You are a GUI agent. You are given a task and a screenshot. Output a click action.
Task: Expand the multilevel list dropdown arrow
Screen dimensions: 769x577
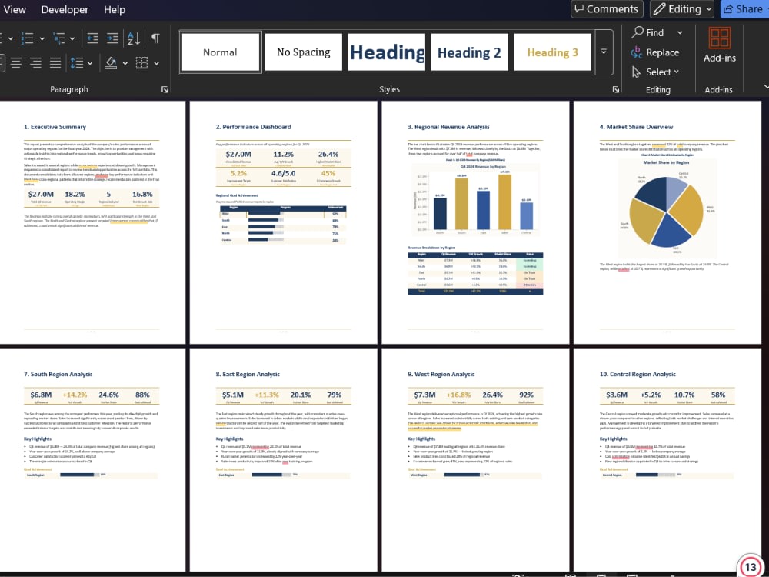pos(72,38)
